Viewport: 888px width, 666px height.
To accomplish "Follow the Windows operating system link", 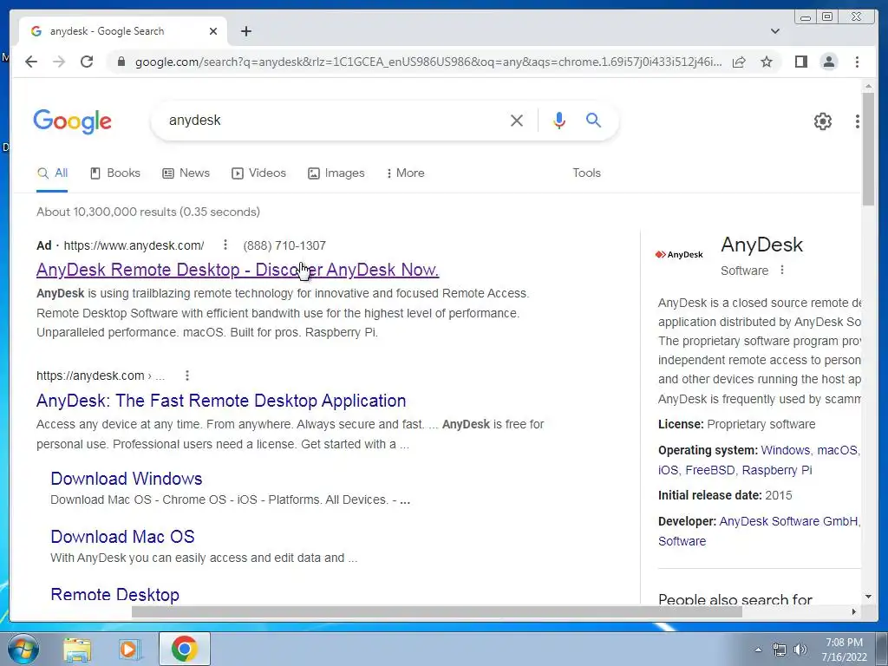I will (x=785, y=450).
